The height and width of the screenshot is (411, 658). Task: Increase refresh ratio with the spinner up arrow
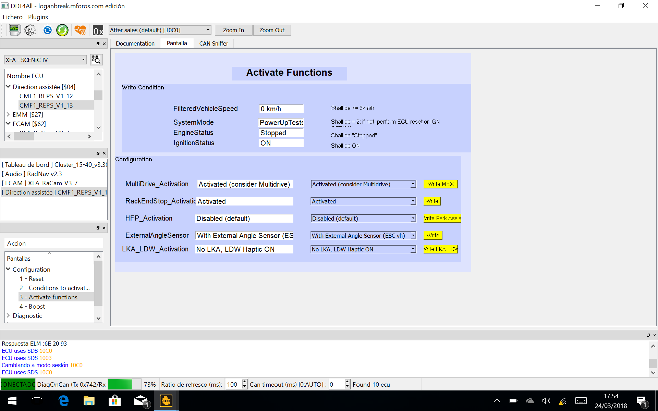pyautogui.click(x=244, y=382)
